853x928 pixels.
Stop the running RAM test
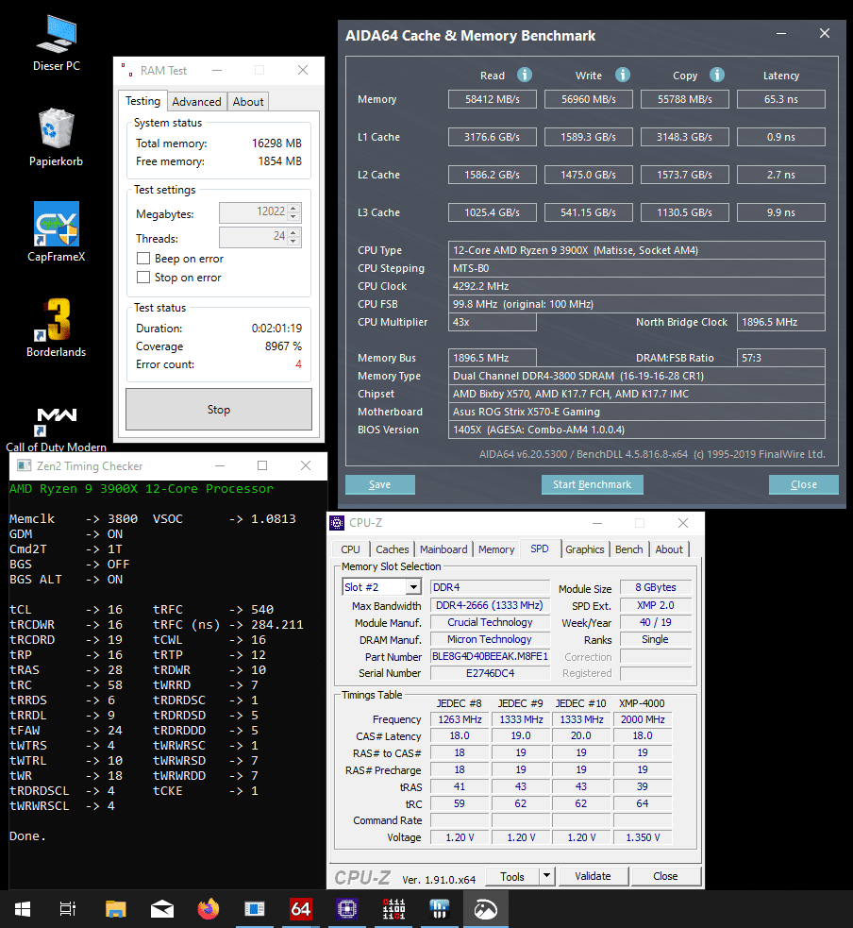coord(219,409)
